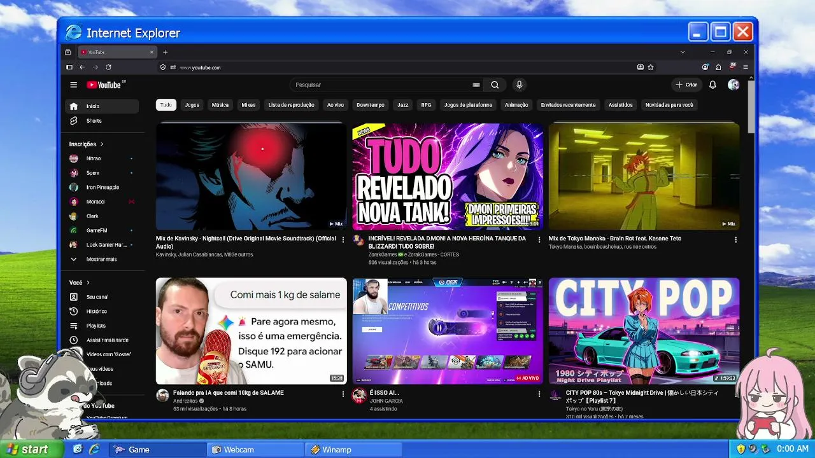Start voice search with the microphone icon

(x=520, y=85)
